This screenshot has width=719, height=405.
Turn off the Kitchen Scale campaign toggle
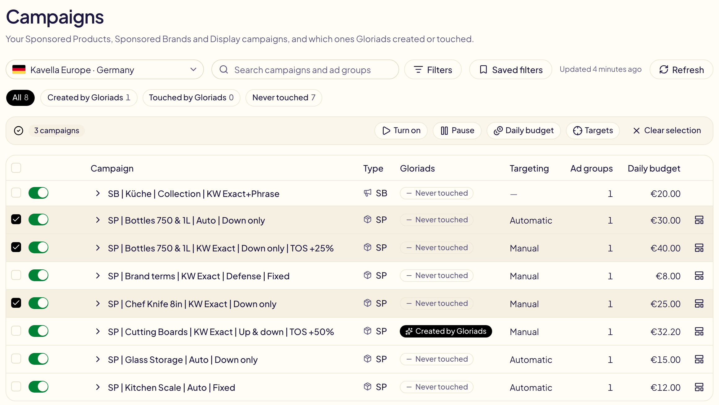38,387
